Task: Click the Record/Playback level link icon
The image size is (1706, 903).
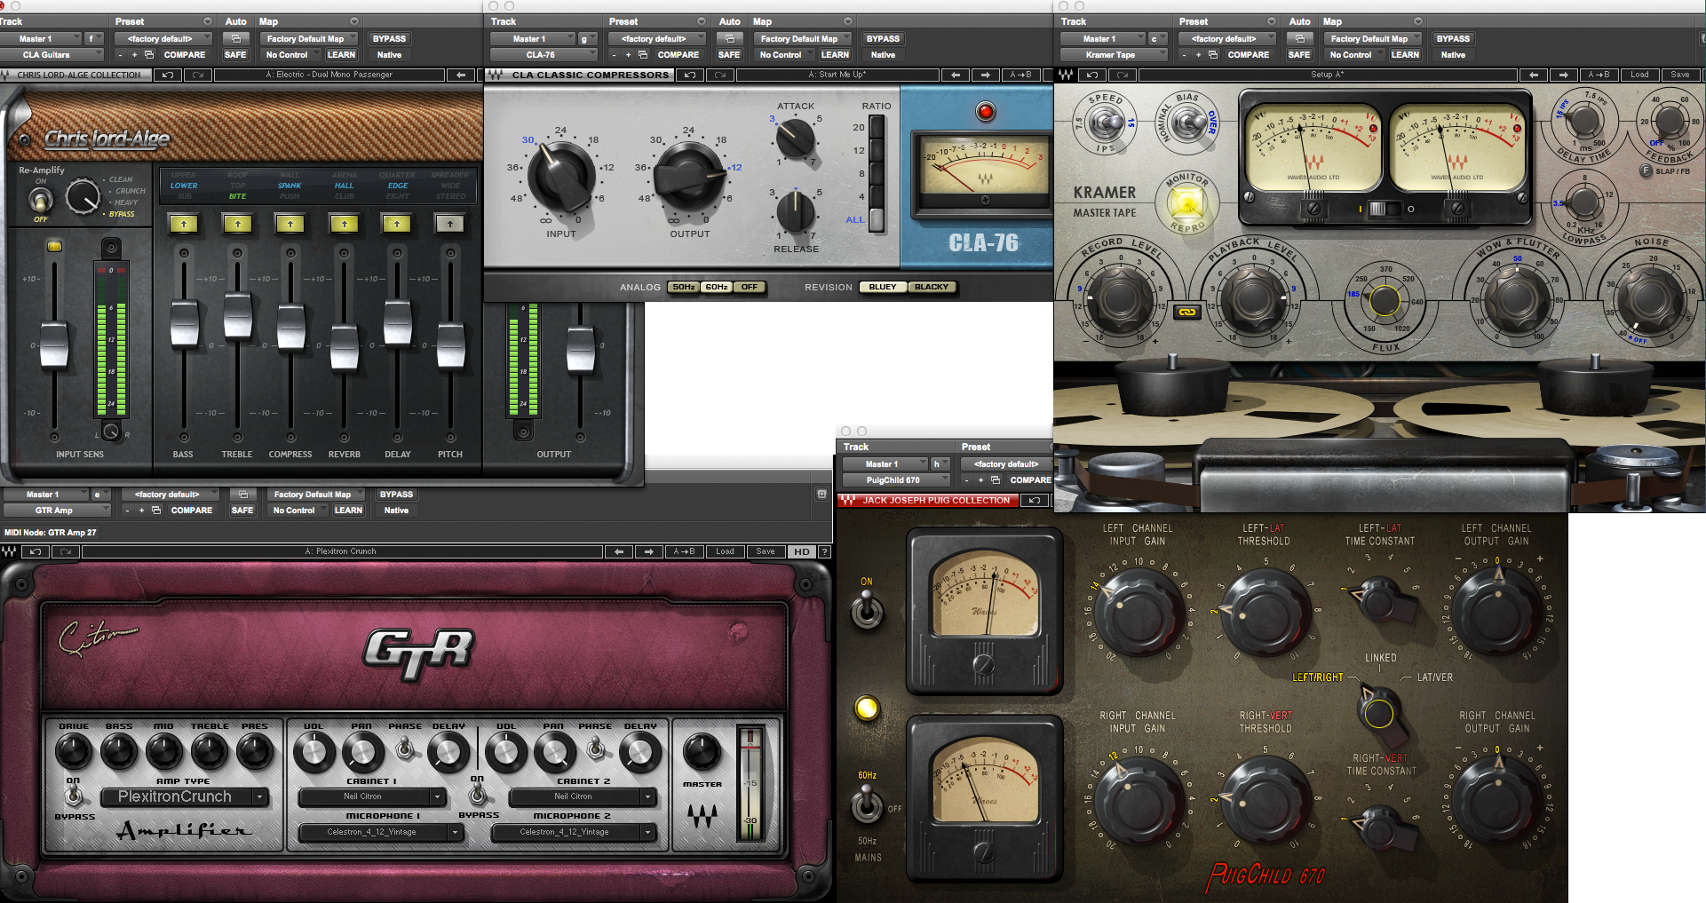Action: (x=1186, y=312)
